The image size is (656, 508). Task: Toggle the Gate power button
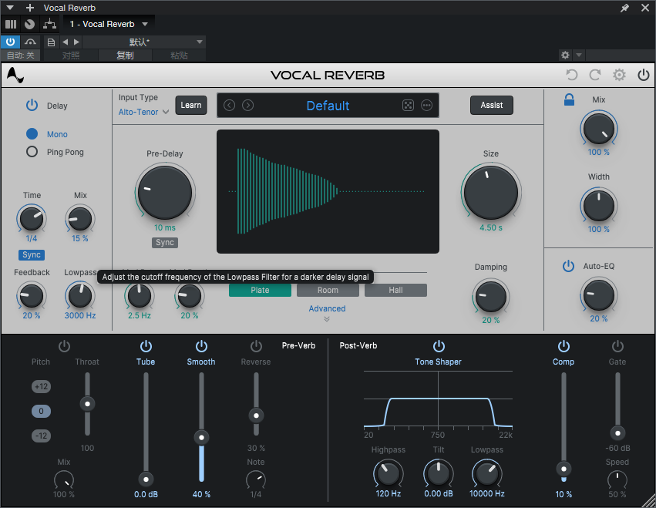tap(617, 346)
